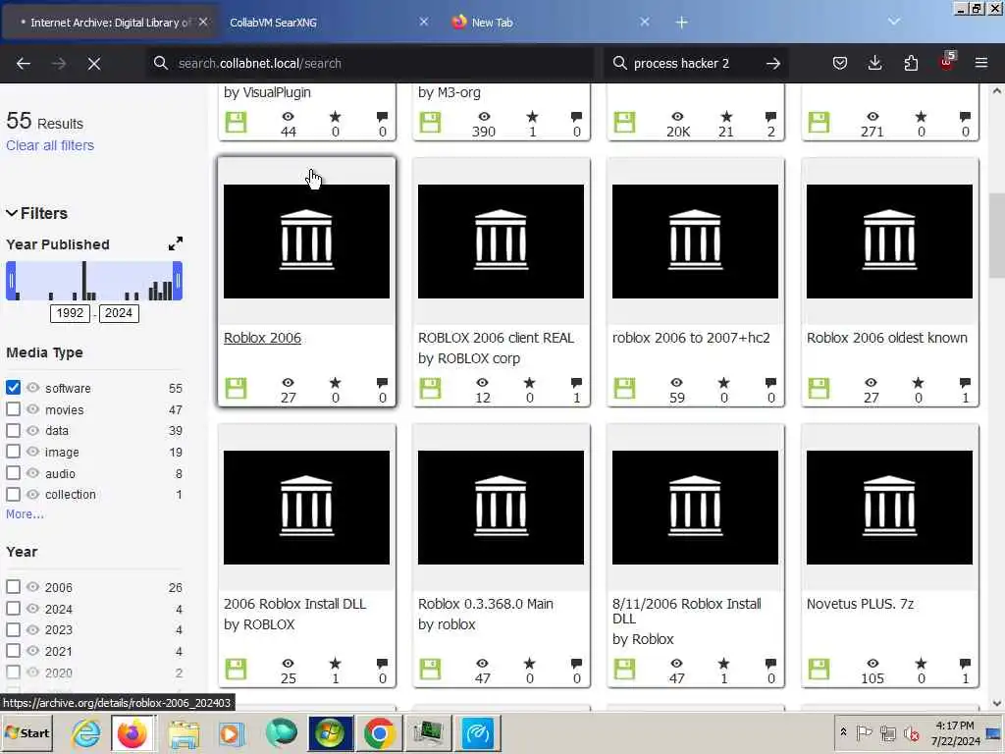
Task: Open Roblox 0.3.368.0 Main thumbnail
Action: coord(501,508)
